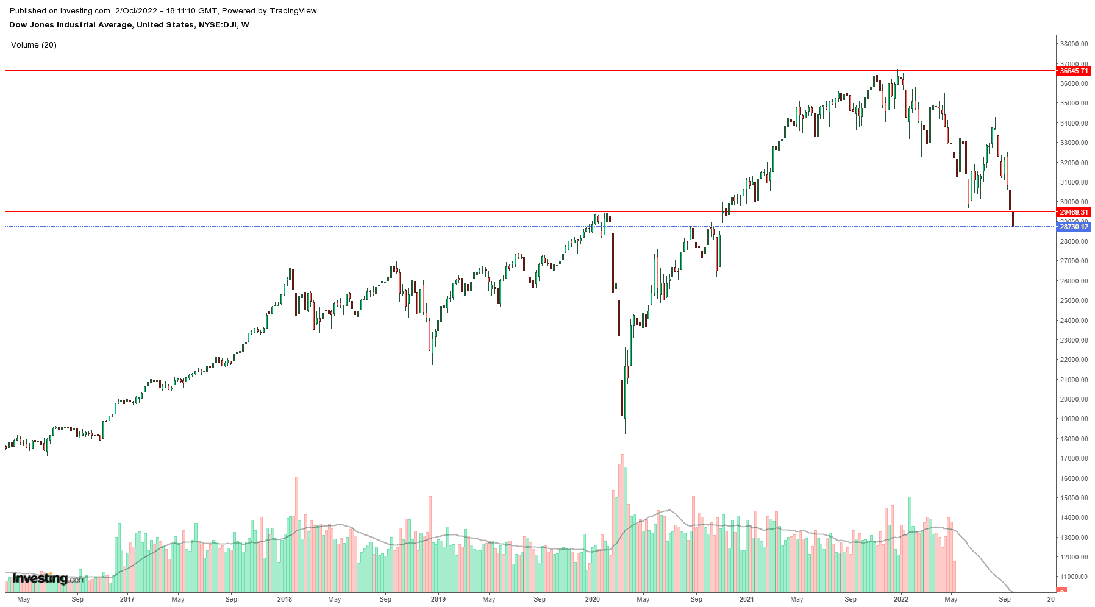
Task: Click the 23000.00 price axis label
Action: pos(1074,340)
